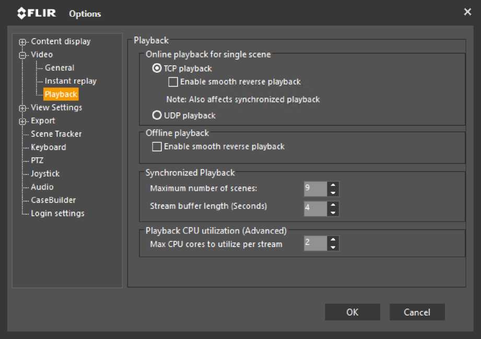Open the General video settings page
The height and width of the screenshot is (339, 481).
pos(60,68)
